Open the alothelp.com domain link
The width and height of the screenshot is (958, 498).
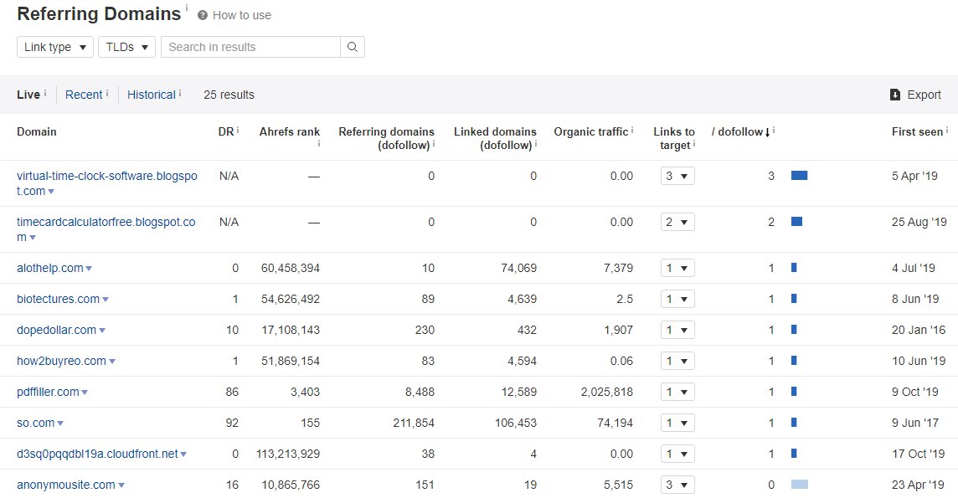49,268
